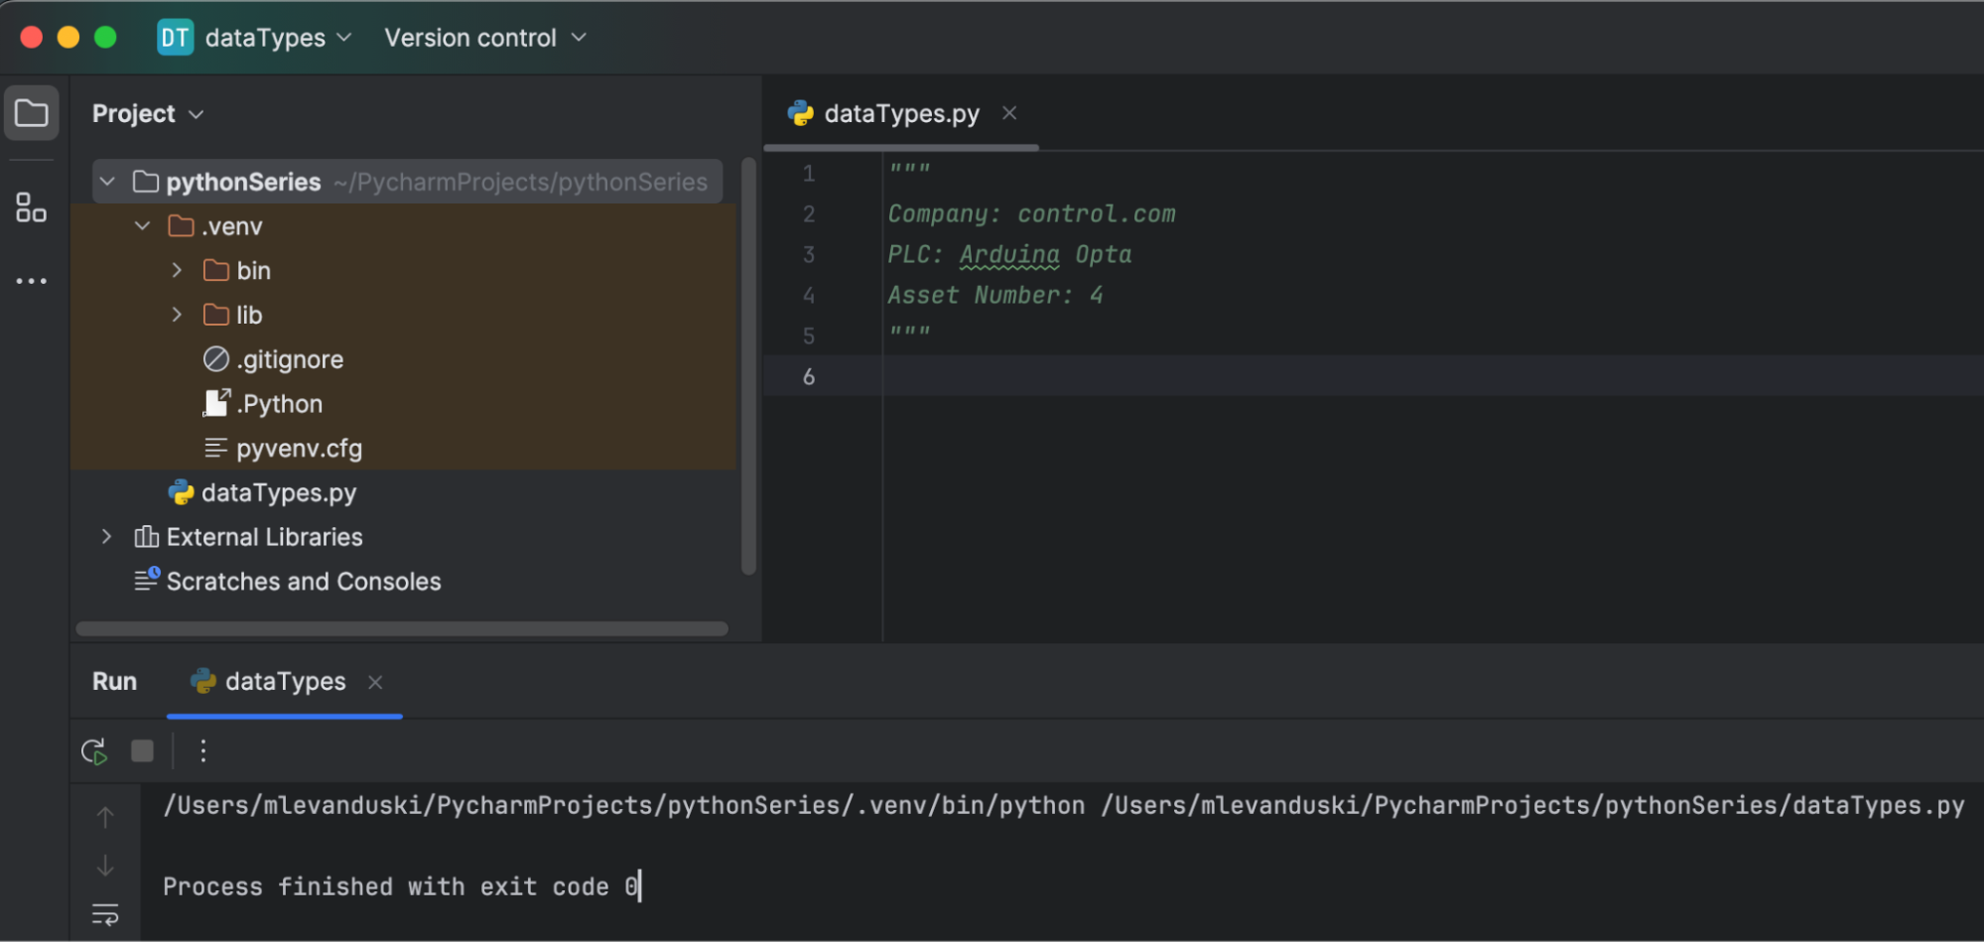
Task: Click the Up the stack trace arrow
Action: pos(105,817)
